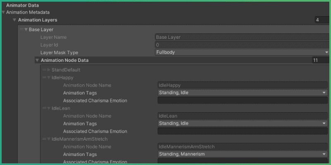
Task: Click the IdleHappy reorder handle icon
Action: tap(44, 78)
